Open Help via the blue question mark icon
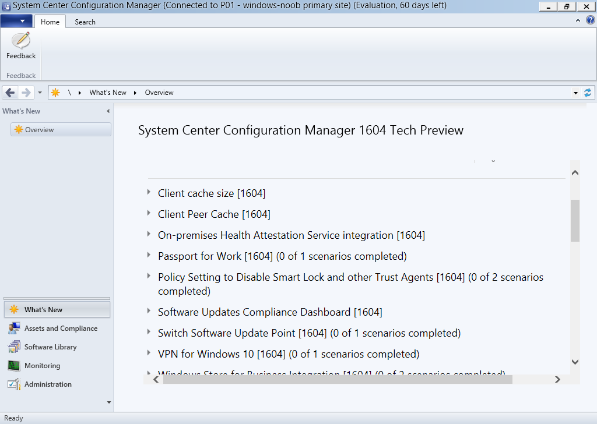The height and width of the screenshot is (424, 597). tap(590, 20)
